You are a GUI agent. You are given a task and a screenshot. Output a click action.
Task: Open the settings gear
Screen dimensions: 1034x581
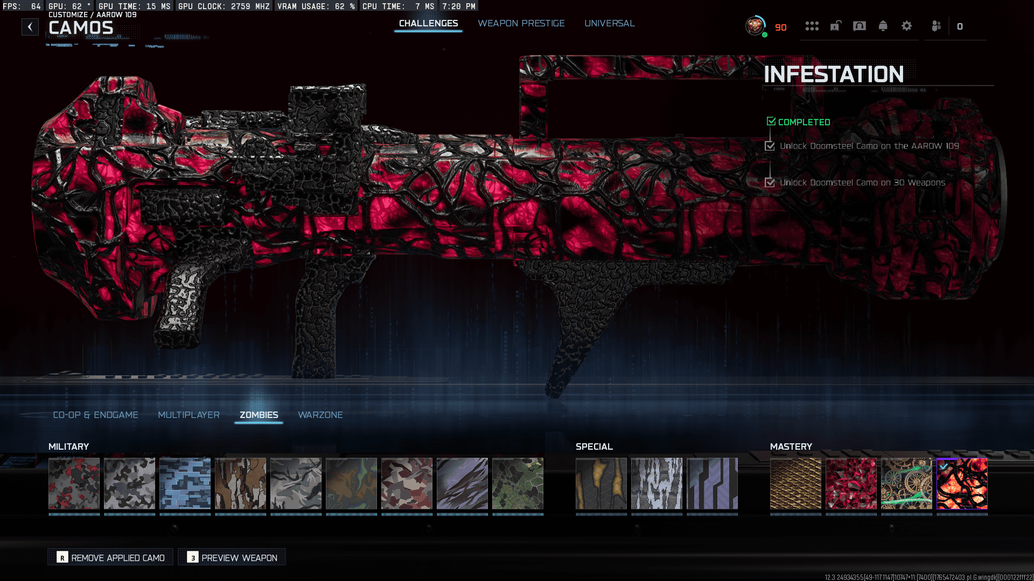906,26
